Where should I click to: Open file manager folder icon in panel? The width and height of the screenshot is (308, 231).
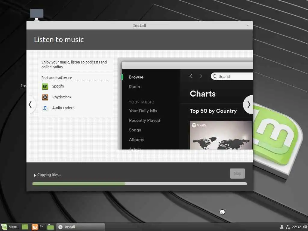coord(51,227)
